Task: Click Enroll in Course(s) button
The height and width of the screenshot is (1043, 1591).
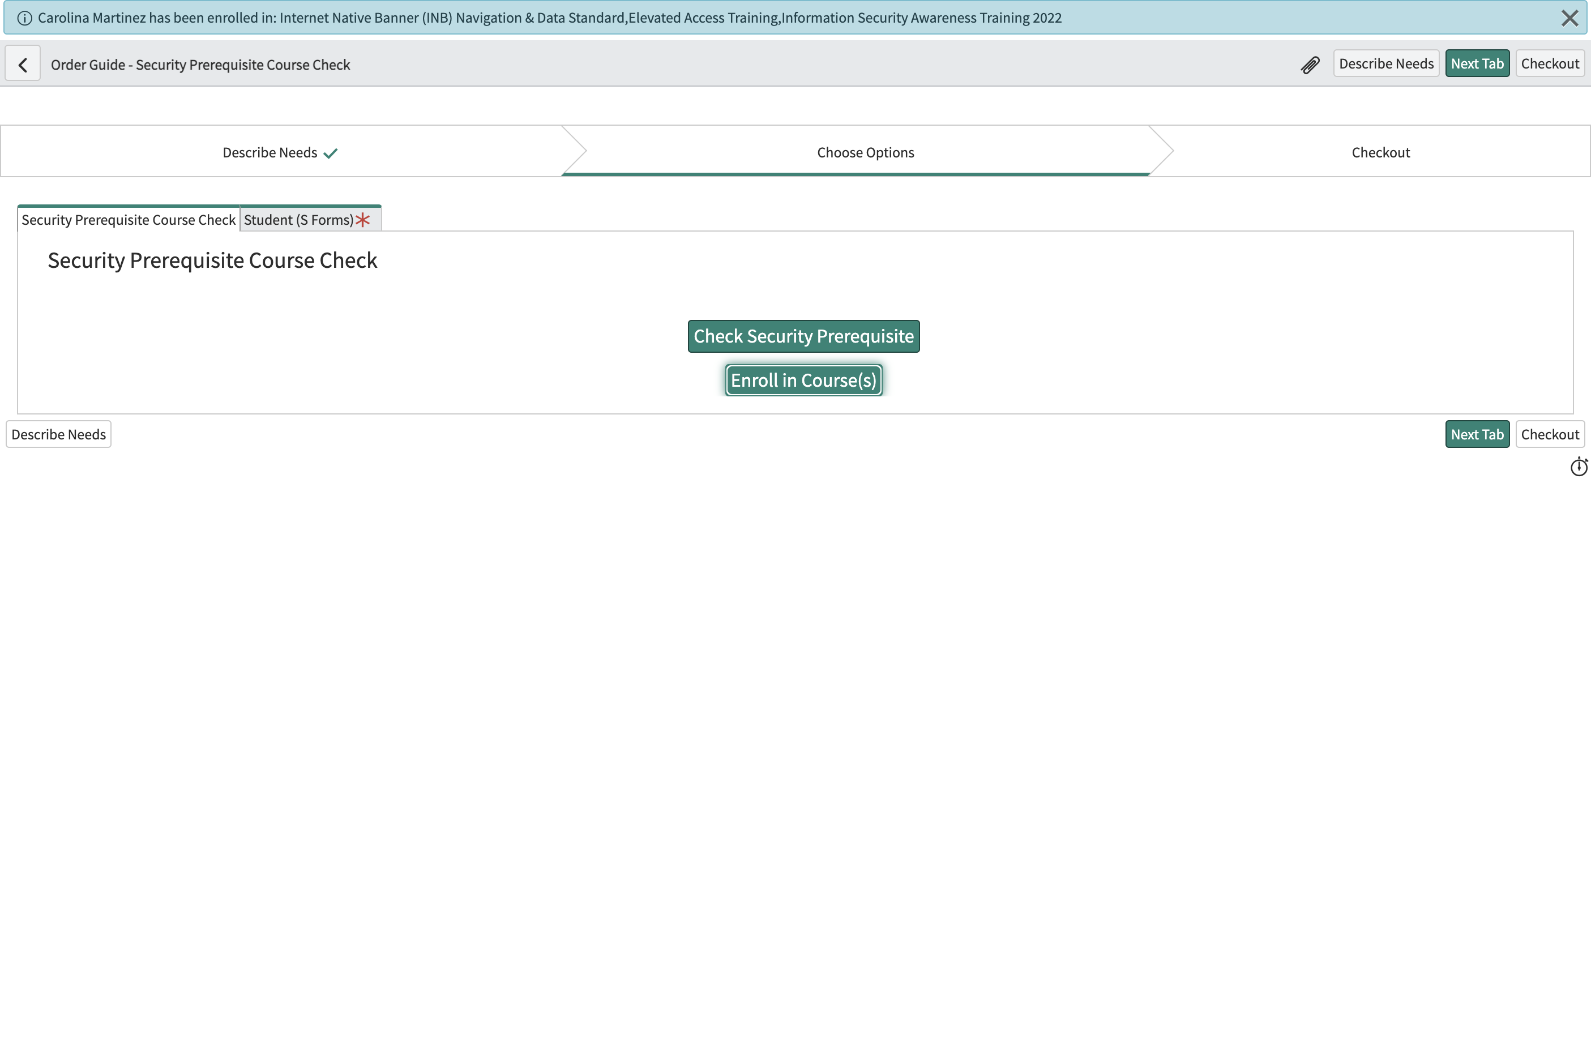Action: [803, 381]
